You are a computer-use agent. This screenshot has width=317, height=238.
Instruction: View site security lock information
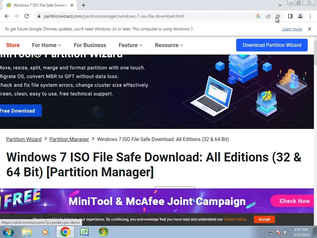39,16
